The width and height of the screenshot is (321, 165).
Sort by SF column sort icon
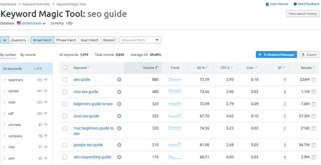284,68
